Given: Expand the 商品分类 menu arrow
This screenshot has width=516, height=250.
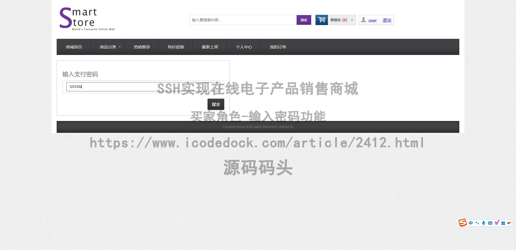Looking at the screenshot, I should (120, 47).
